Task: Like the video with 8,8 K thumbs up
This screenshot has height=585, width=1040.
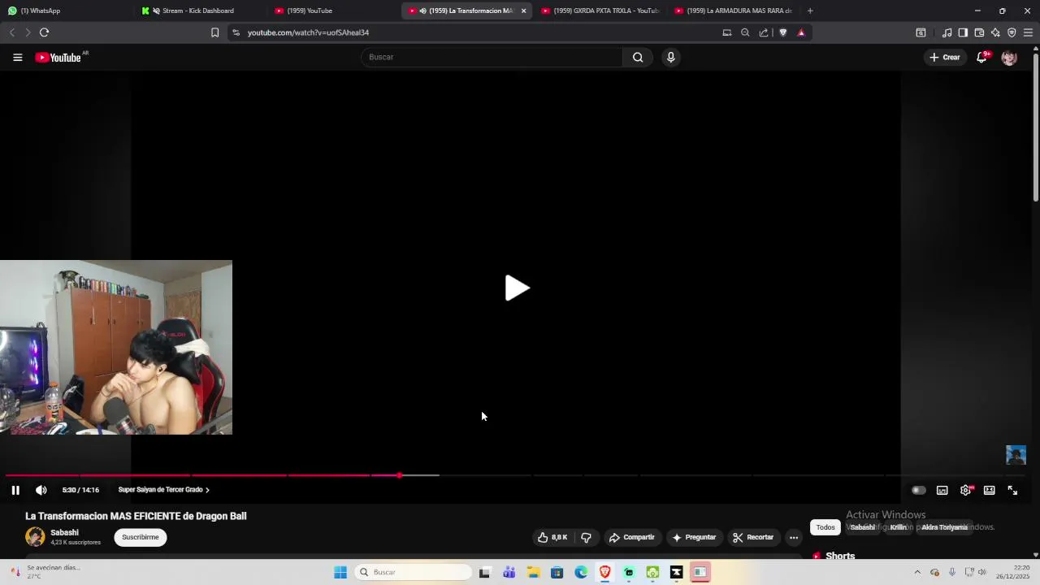Action: [552, 537]
